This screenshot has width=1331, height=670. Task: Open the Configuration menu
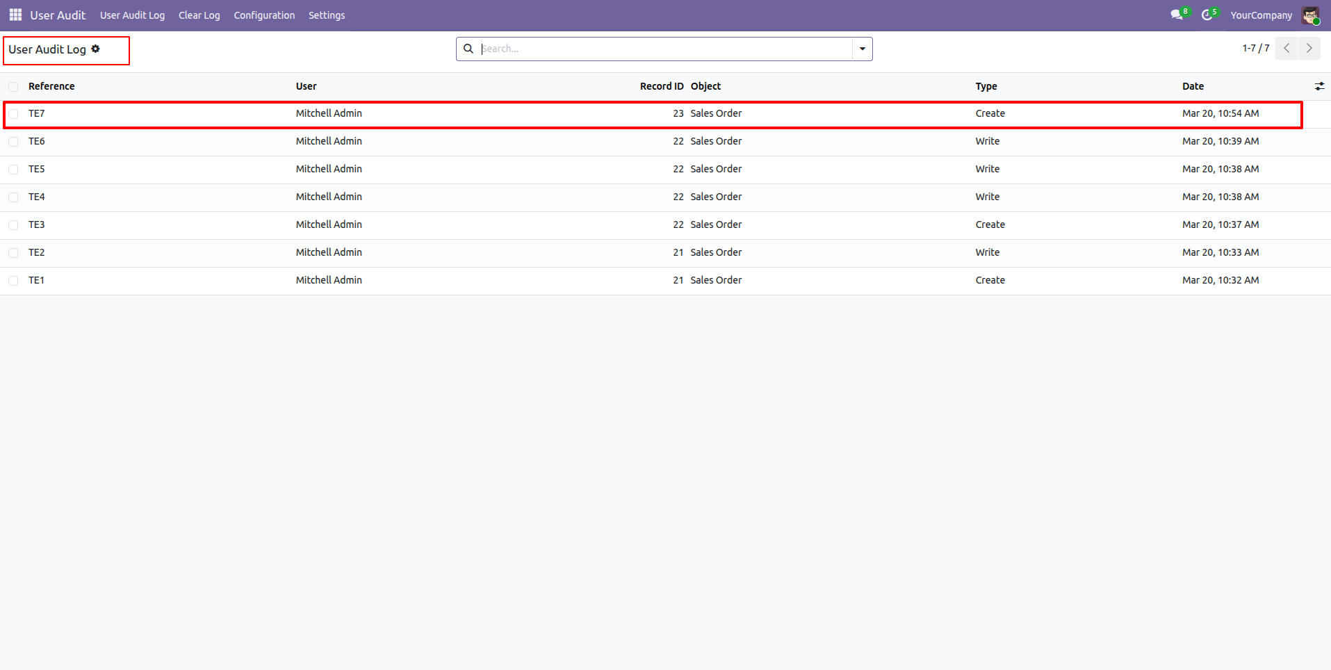point(264,15)
